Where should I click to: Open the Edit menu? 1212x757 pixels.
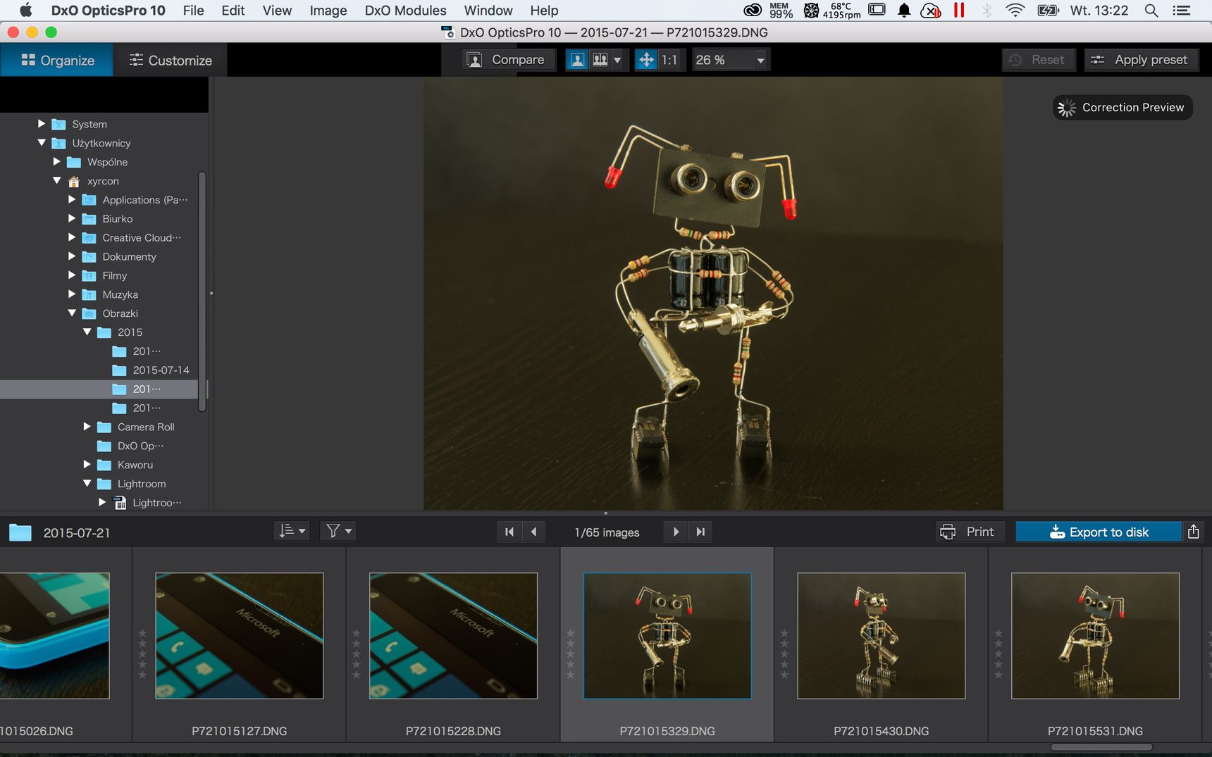click(x=233, y=11)
